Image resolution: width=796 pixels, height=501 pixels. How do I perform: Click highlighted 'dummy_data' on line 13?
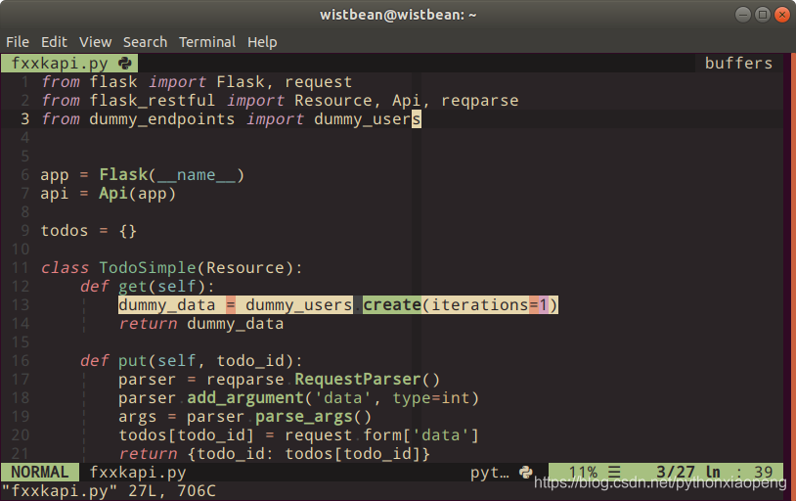pyautogui.click(x=167, y=305)
